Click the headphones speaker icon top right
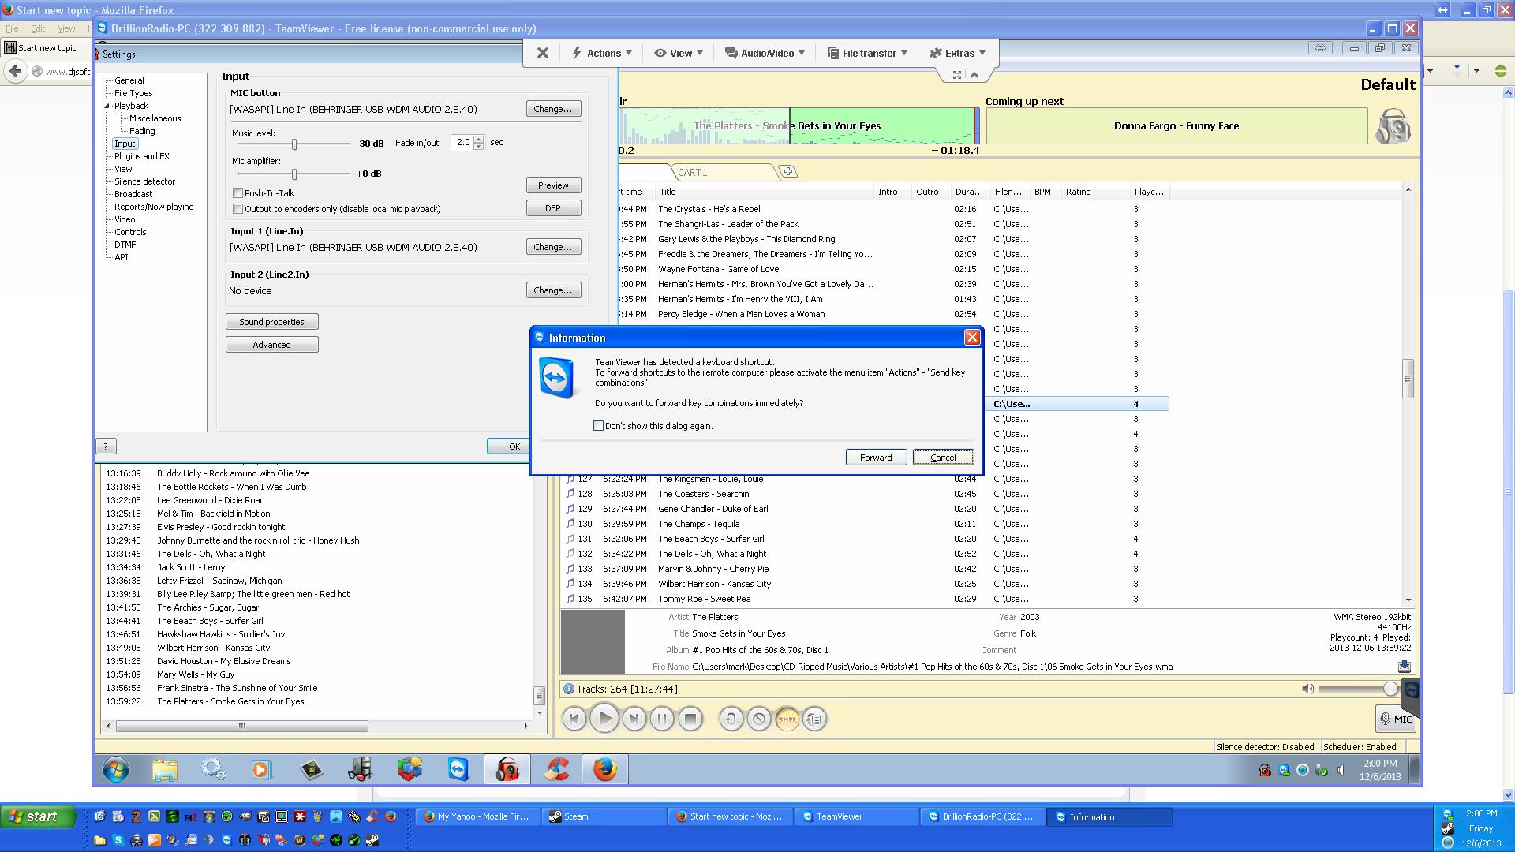 [x=1393, y=126]
